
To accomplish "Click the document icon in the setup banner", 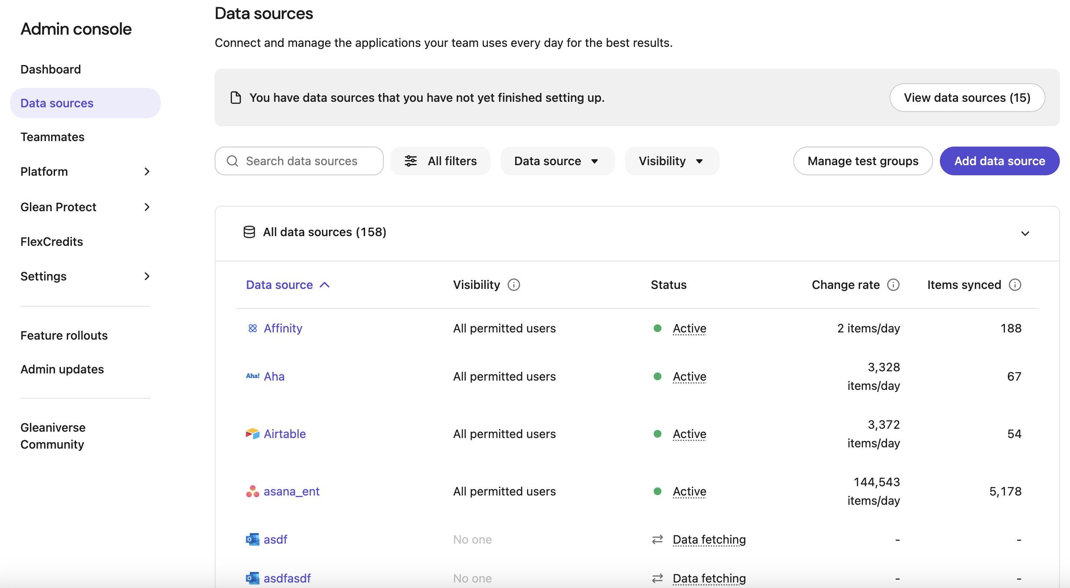I will (236, 98).
